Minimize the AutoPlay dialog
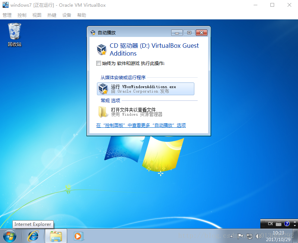The image size is (298, 243). [177, 33]
